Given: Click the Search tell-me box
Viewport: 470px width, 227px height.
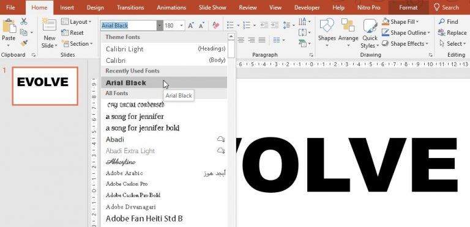Looking at the screenshot, I should (447, 7).
